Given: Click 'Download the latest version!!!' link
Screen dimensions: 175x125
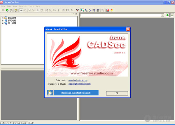Looking at the screenshot, I should pyautogui.click(x=76, y=93).
